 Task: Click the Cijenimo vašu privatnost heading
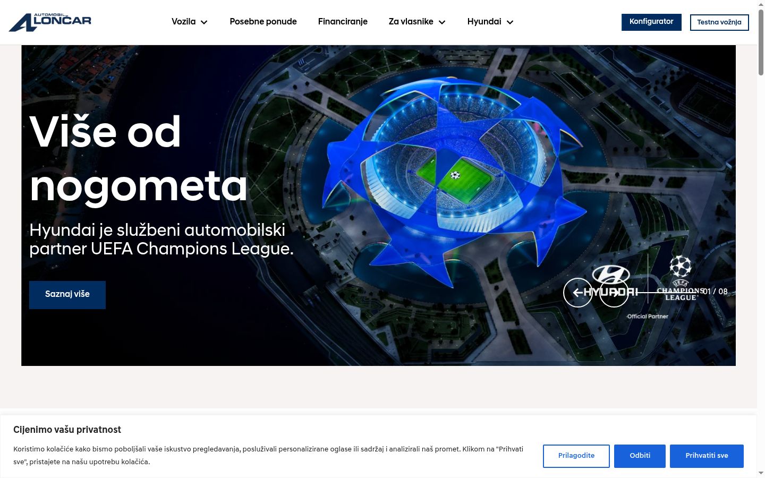67,430
